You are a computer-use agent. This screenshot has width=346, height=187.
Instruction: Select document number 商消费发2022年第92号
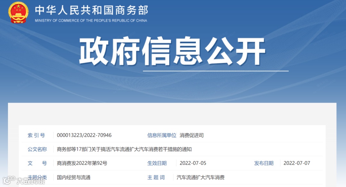82,163
